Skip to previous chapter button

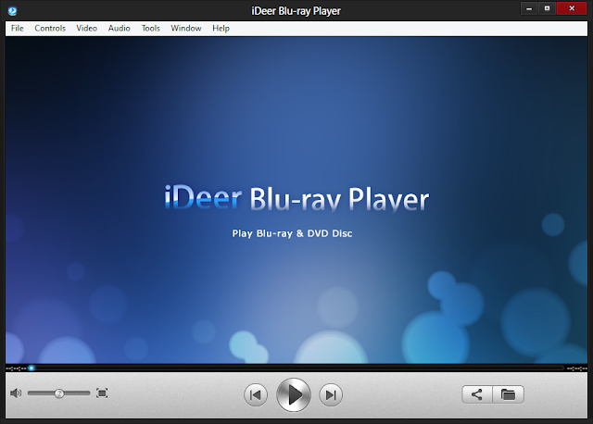pyautogui.click(x=256, y=395)
